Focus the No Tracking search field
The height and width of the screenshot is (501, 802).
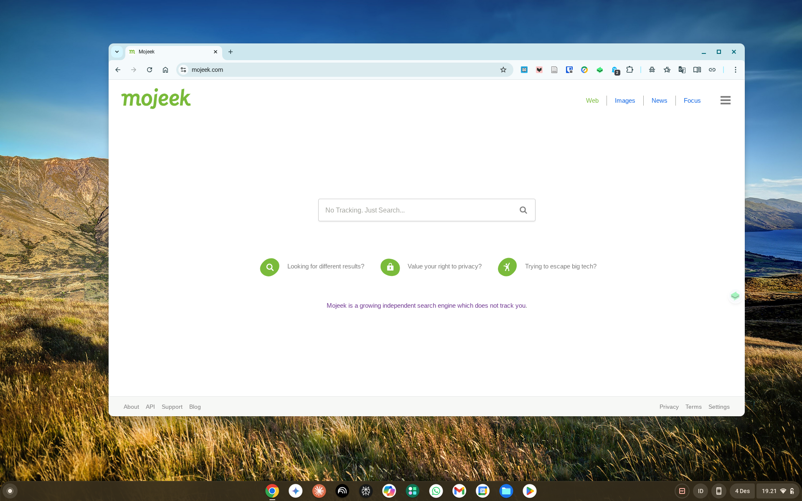click(x=418, y=210)
